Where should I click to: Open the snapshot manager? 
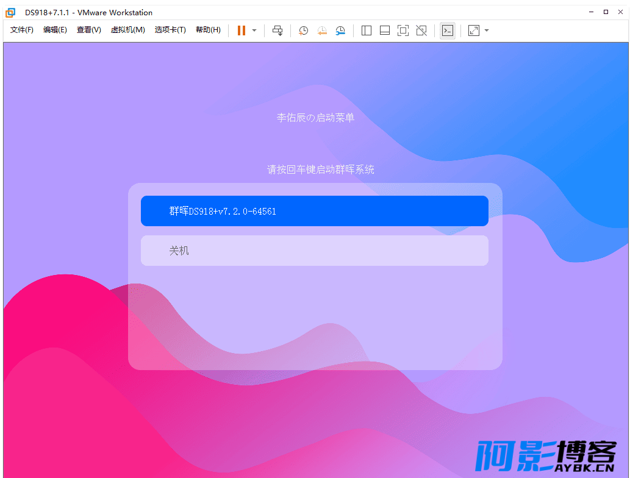340,30
